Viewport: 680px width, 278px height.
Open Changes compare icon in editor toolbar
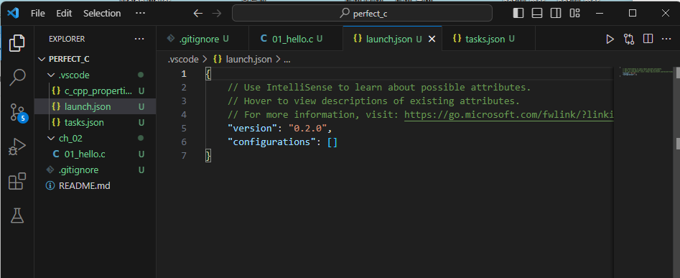coord(629,39)
